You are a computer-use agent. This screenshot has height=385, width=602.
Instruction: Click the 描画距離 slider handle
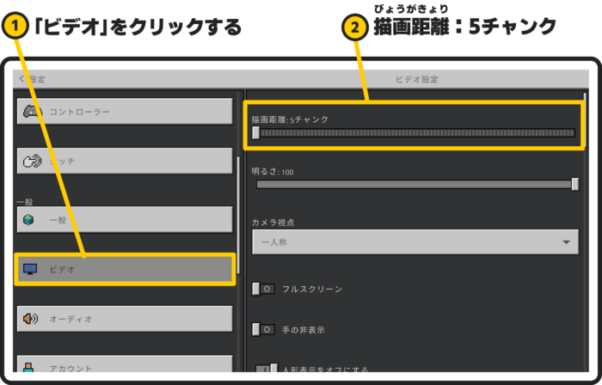click(256, 133)
